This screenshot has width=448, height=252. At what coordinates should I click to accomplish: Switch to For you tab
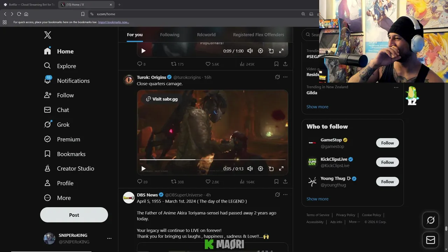[135, 35]
